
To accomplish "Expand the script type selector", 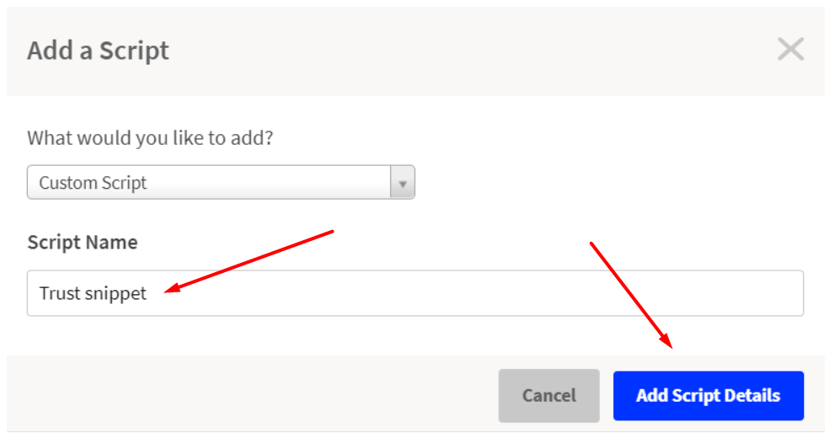I will click(x=221, y=182).
